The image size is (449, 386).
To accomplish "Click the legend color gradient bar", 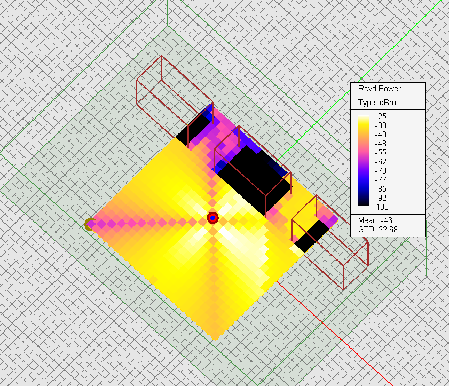I will coord(364,161).
